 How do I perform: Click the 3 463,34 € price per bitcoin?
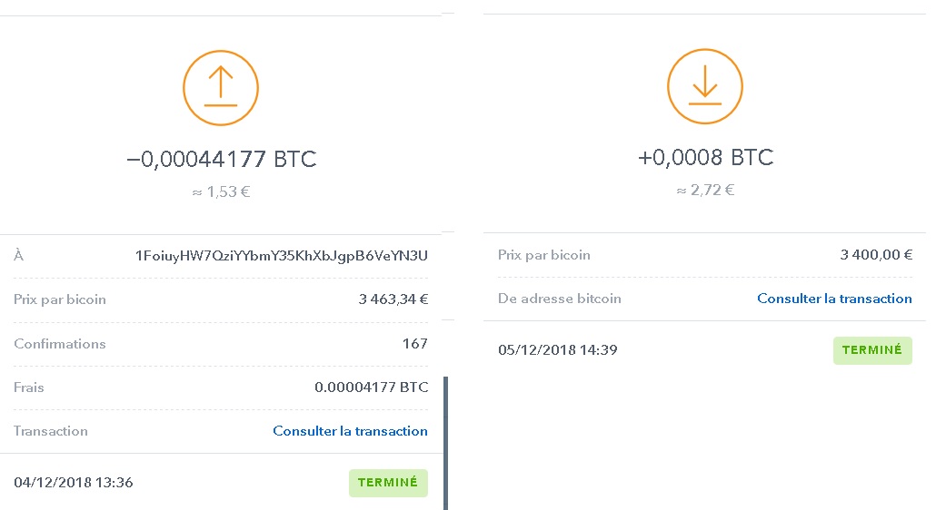[x=393, y=299]
